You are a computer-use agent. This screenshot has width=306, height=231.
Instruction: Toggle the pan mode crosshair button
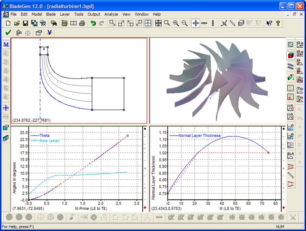coord(196,23)
